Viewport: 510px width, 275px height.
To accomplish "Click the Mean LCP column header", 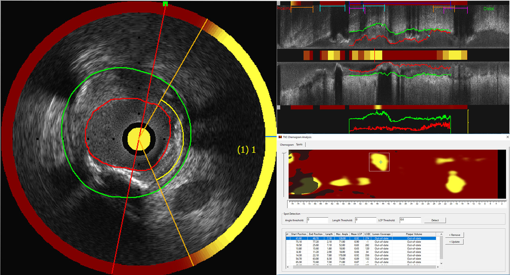I will [356, 234].
